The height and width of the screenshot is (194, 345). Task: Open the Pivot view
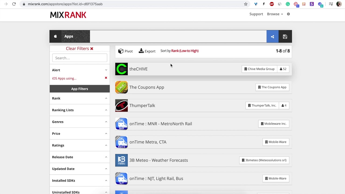(x=126, y=51)
